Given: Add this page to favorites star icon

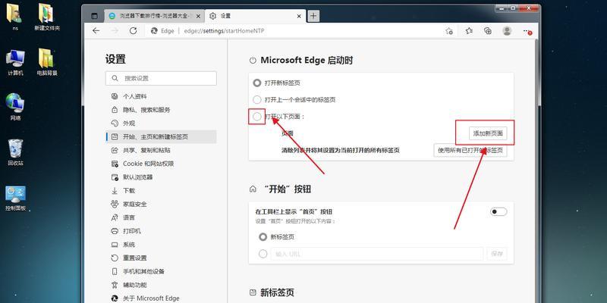Looking at the screenshot, I should tap(449, 31).
